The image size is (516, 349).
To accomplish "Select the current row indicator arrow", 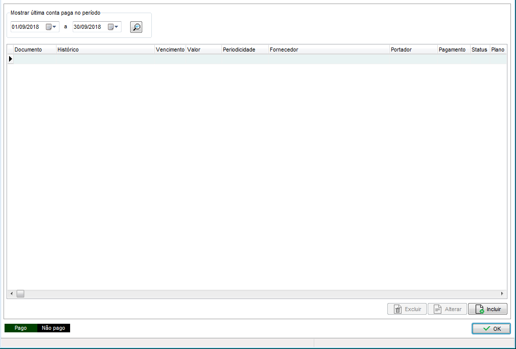I will [10, 59].
